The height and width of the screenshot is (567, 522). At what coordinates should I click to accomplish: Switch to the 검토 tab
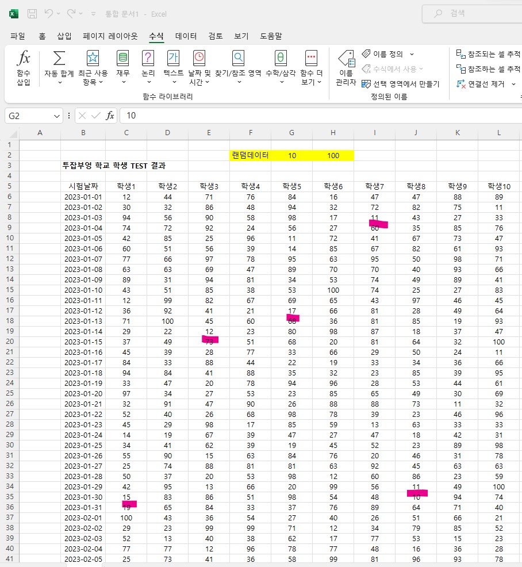[216, 36]
